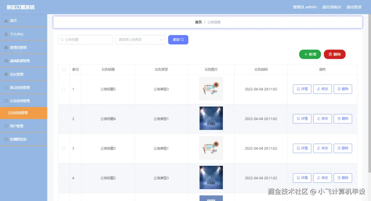
Task: Select highlighted 公告信息管理 submenu item
Action: pos(24,113)
